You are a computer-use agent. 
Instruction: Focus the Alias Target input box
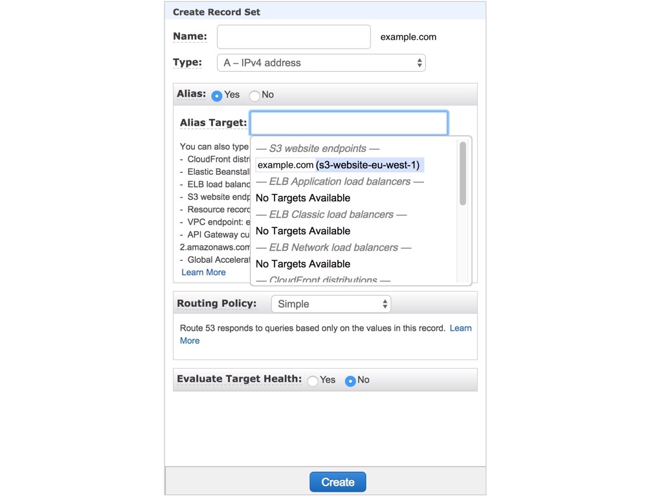349,123
